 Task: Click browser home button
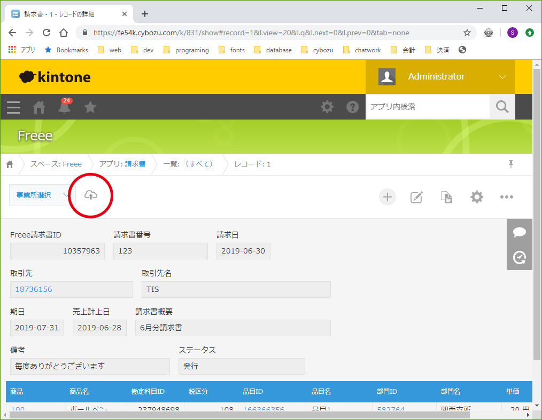(x=63, y=33)
